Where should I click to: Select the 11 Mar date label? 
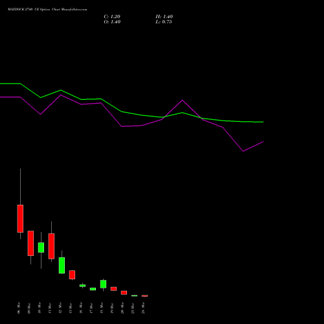pos(50,308)
